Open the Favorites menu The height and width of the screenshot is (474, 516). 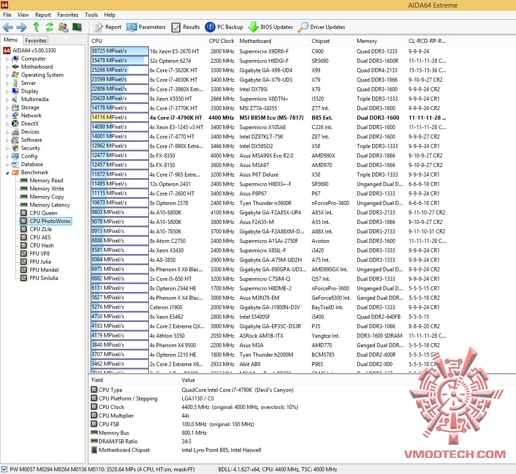[68, 15]
